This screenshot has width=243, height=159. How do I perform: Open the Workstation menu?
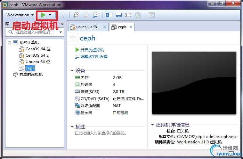[x=20, y=15]
